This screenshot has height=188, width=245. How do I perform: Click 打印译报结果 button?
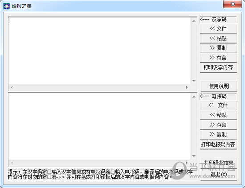(x=219, y=163)
